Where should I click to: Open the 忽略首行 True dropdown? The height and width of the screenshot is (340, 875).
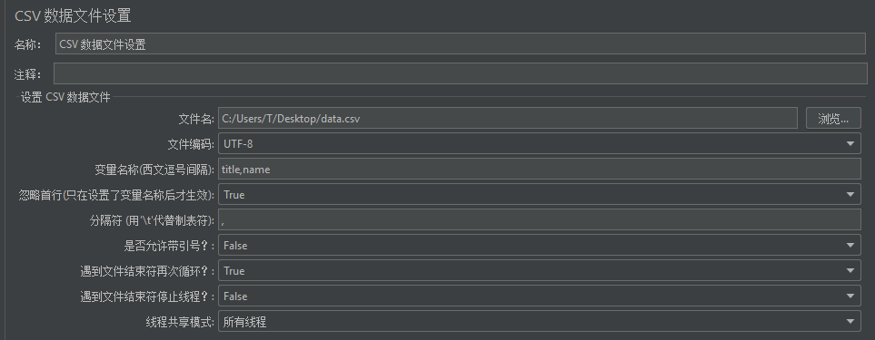pyautogui.click(x=539, y=195)
